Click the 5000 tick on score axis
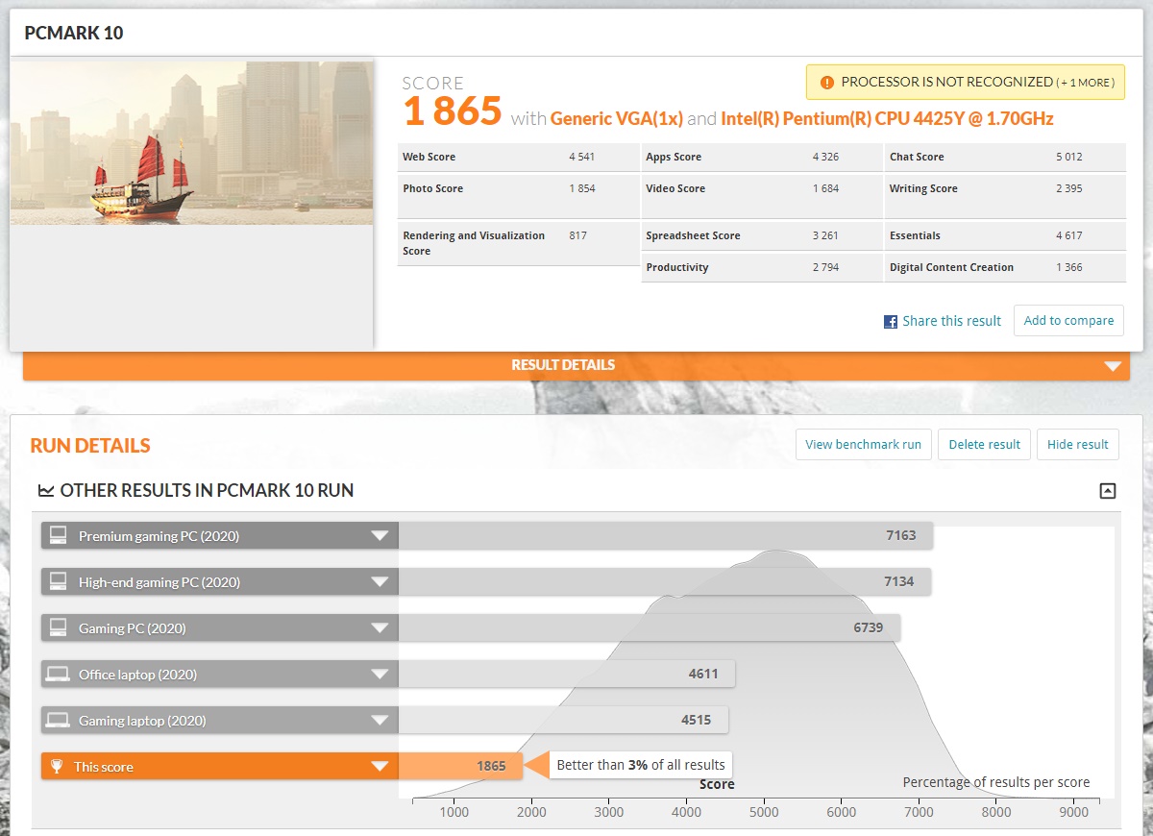 pos(764,812)
